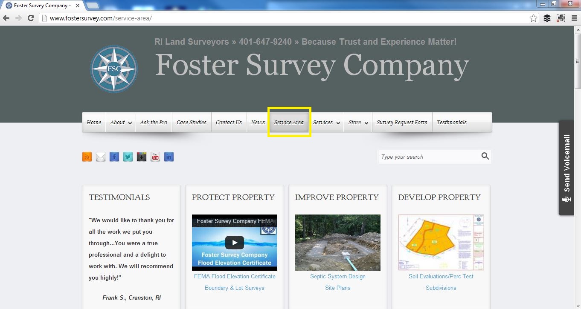
Task: Click the 'IMPROVE PROPERTY' heading
Action: (337, 197)
